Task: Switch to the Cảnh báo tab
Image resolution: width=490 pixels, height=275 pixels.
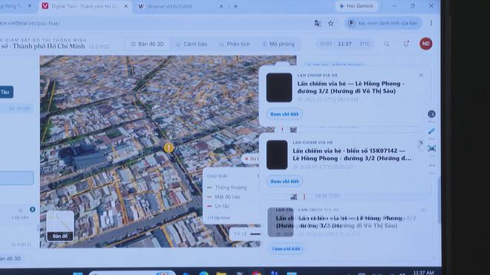Action: [192, 44]
